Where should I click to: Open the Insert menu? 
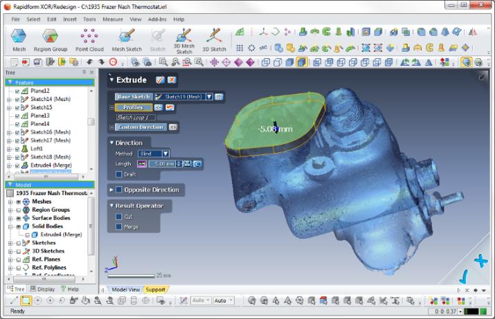point(70,19)
